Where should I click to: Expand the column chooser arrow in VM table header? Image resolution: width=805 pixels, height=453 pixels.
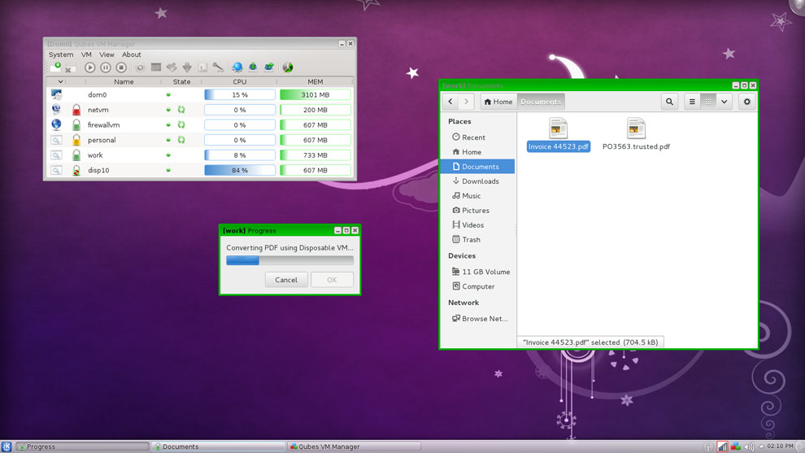click(x=60, y=81)
